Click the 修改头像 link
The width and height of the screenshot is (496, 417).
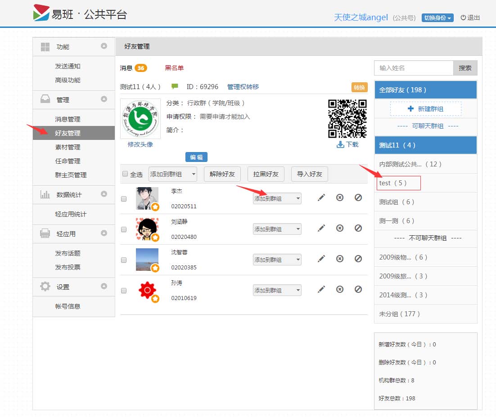pos(140,144)
